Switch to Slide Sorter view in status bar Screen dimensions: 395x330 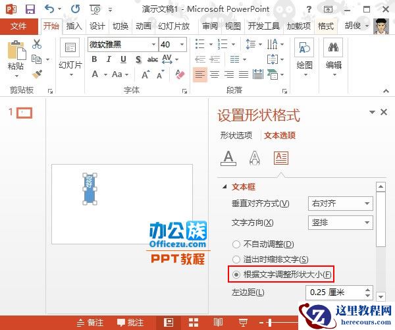coord(194,323)
